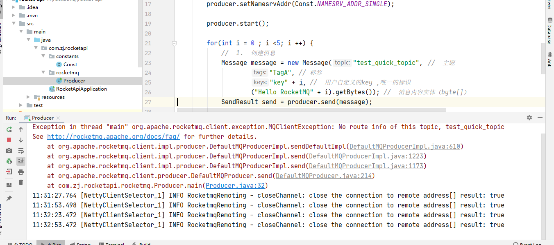Click the producer.start(); code line
This screenshot has width=554, height=245.
[238, 24]
